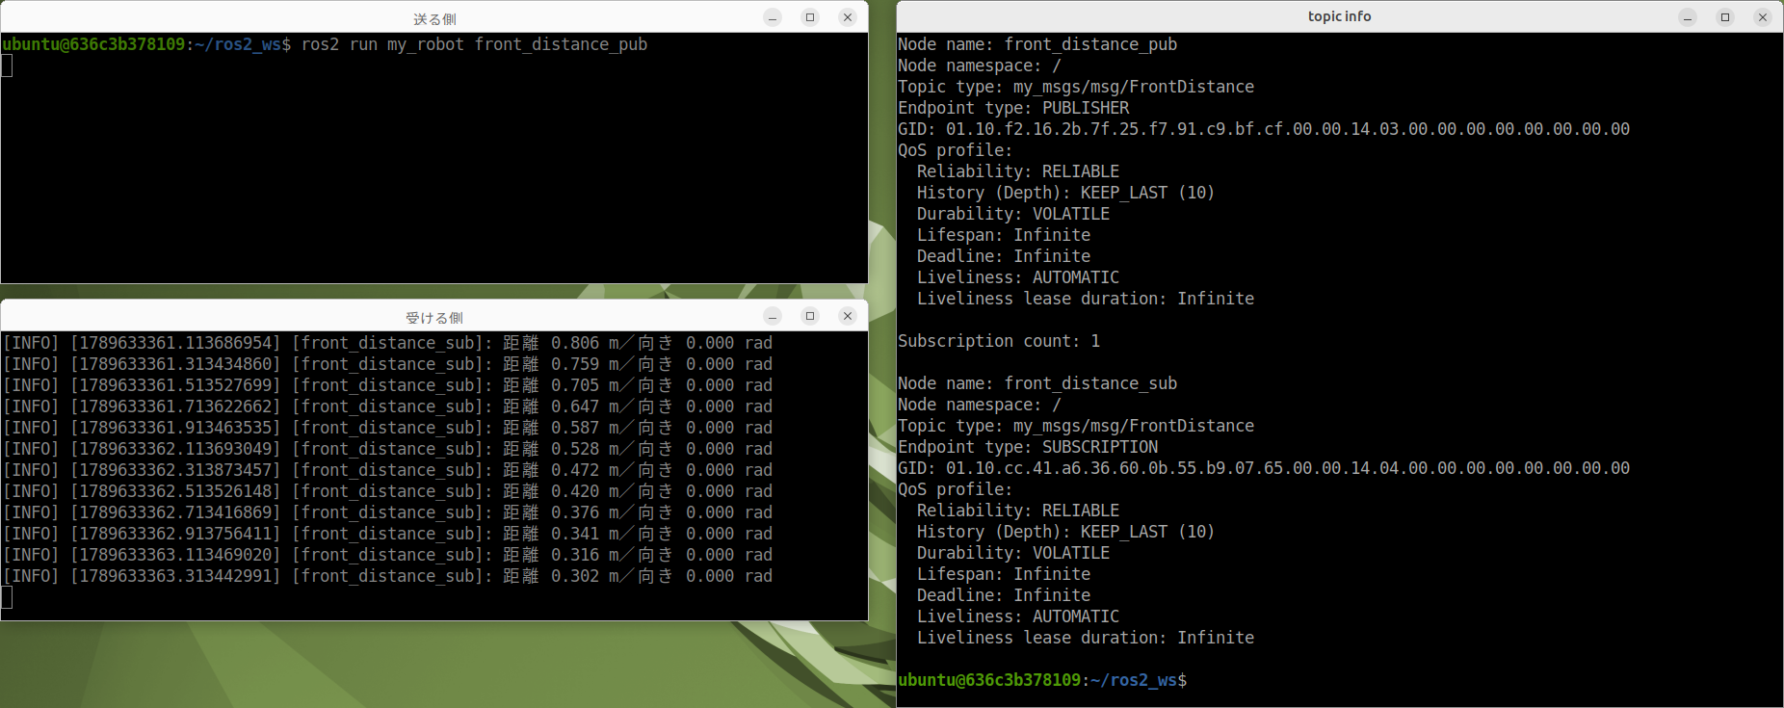Click the timestamp 1789633361.113686954 in the log

point(175,343)
